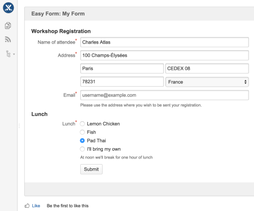The height and width of the screenshot is (211, 254).
Task: Open the Confluence space logo icon
Action: click(x=8, y=8)
